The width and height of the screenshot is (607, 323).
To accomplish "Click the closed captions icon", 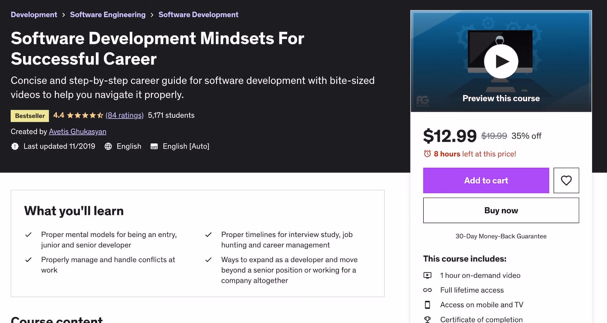I will point(154,146).
